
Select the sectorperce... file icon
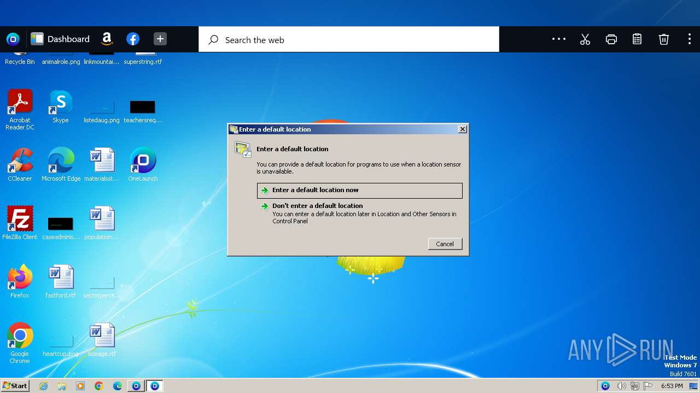[102, 287]
